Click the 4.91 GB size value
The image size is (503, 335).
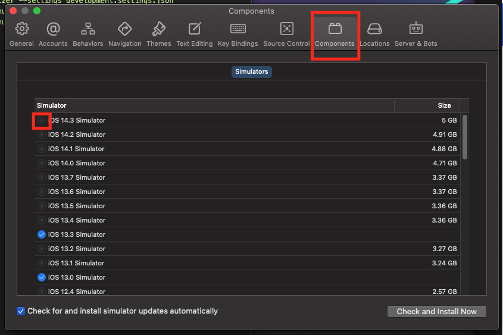(x=445, y=134)
